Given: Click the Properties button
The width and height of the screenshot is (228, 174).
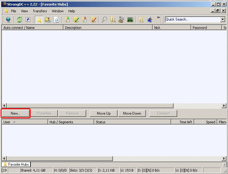Looking at the screenshot, I should point(44,113).
